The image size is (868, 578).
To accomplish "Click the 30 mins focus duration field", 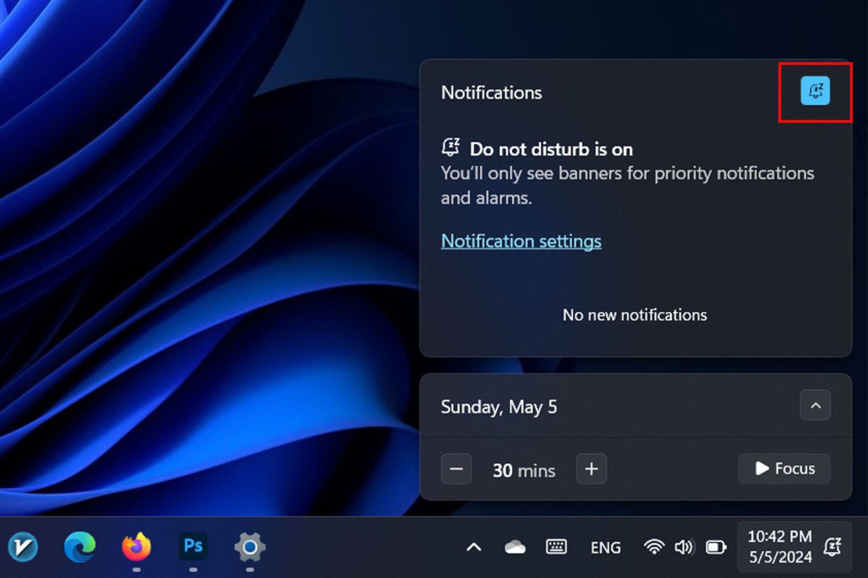I will click(524, 471).
